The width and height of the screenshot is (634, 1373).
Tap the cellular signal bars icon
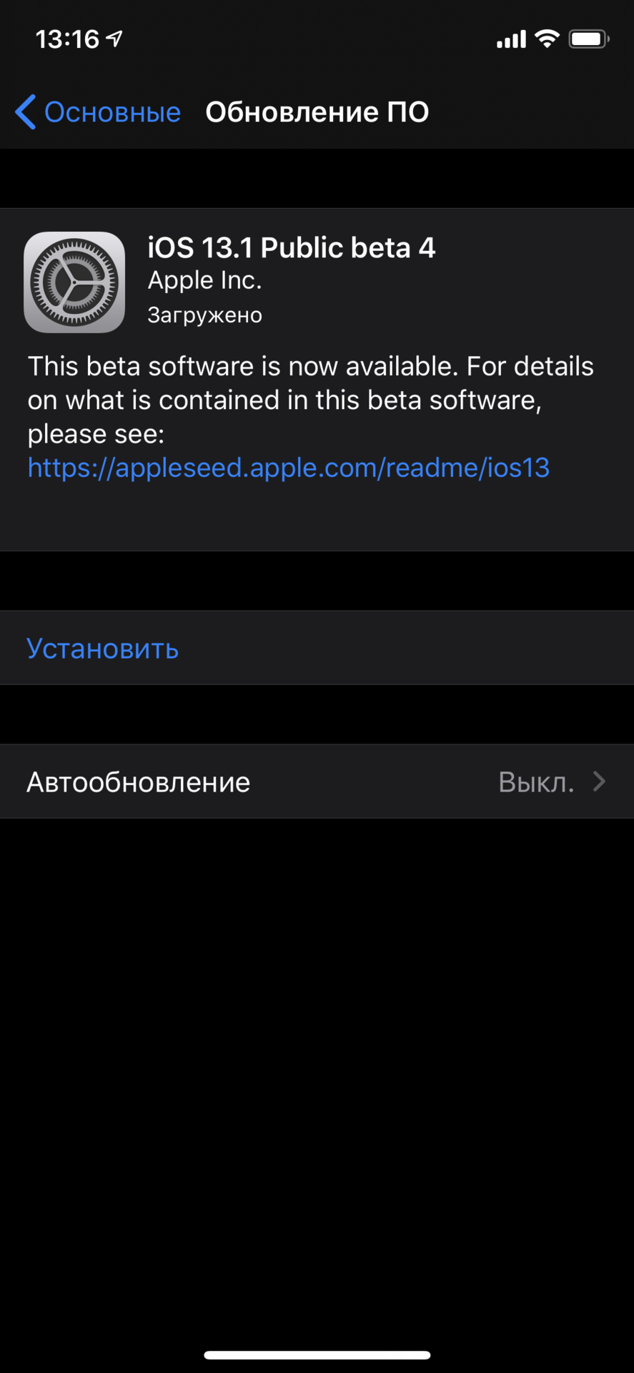[x=509, y=39]
